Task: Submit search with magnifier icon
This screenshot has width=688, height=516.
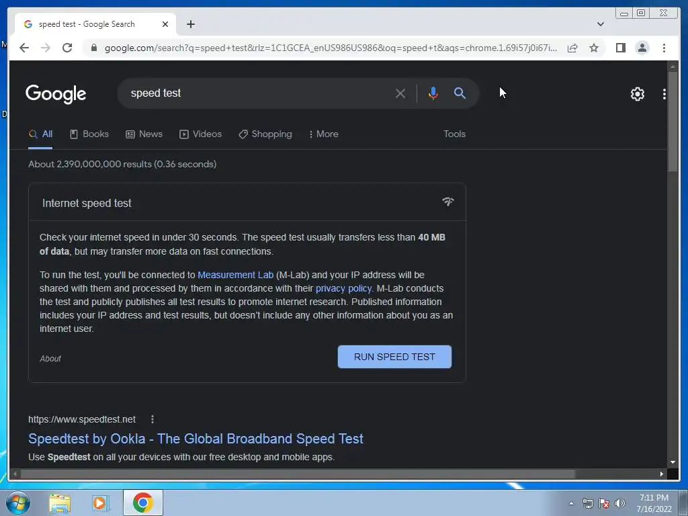Action: pyautogui.click(x=460, y=93)
